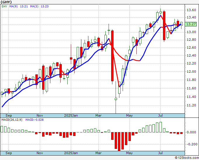Click the 11.80 price axis label
199x160 pixels.
pyautogui.click(x=191, y=80)
